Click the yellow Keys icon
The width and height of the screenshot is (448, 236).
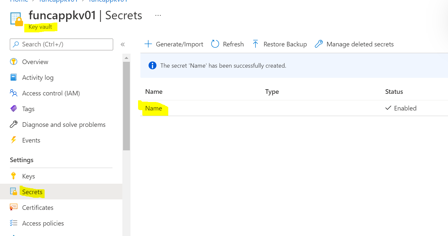13,176
